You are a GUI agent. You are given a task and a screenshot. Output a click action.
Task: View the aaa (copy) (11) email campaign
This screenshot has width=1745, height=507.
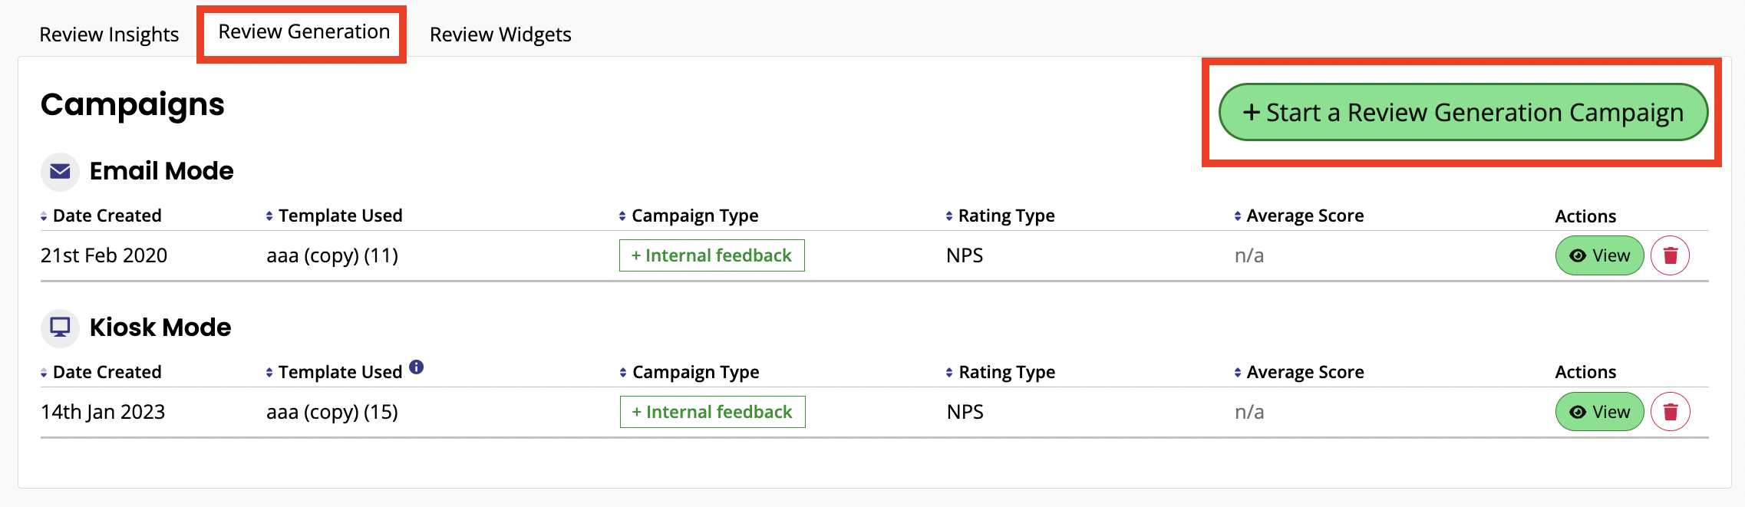[x=1599, y=255]
